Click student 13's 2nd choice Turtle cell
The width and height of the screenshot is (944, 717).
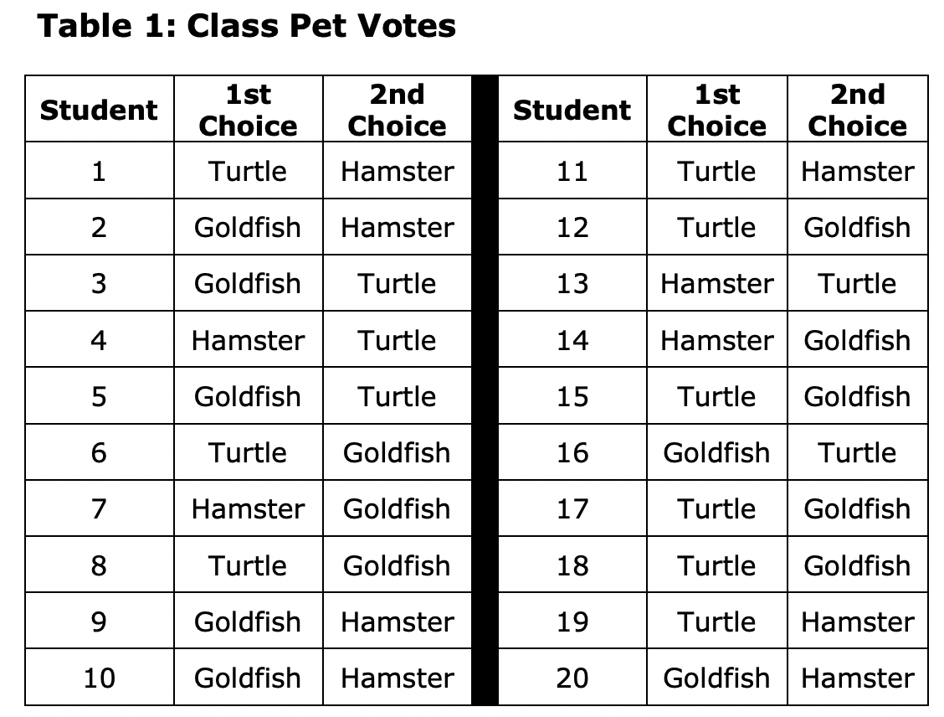[x=857, y=283]
